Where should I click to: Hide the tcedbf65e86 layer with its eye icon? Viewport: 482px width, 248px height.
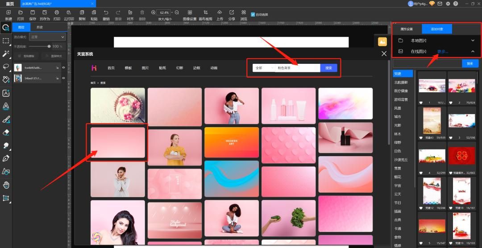(64, 68)
